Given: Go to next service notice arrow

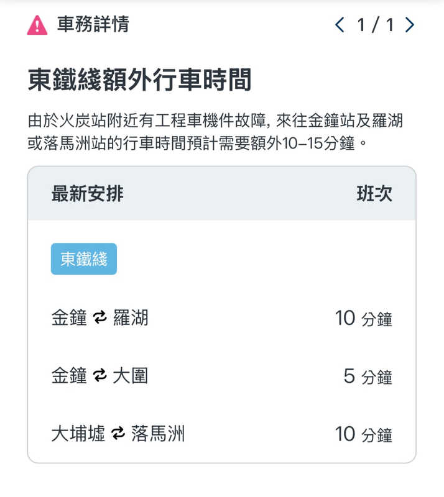Looking at the screenshot, I should [x=409, y=25].
